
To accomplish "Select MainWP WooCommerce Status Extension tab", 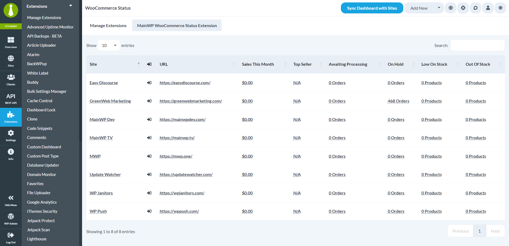I will (177, 25).
